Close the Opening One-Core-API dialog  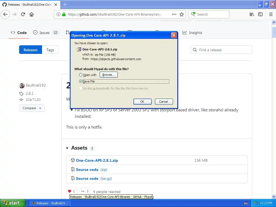[x=174, y=35]
